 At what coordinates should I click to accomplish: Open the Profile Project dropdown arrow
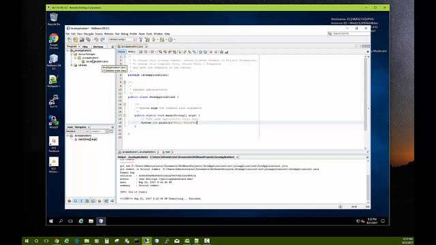coord(174,39)
